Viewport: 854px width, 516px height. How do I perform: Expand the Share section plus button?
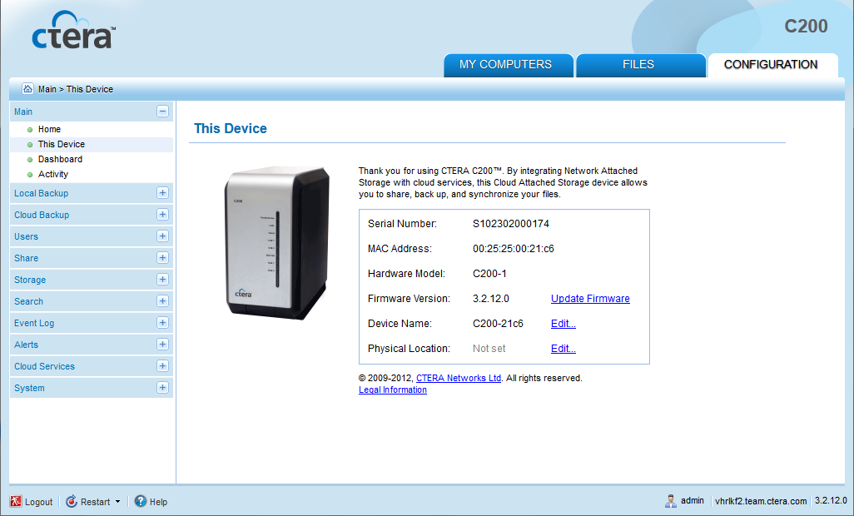(162, 257)
